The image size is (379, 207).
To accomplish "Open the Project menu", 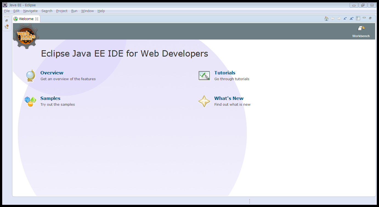I will [x=62, y=11].
